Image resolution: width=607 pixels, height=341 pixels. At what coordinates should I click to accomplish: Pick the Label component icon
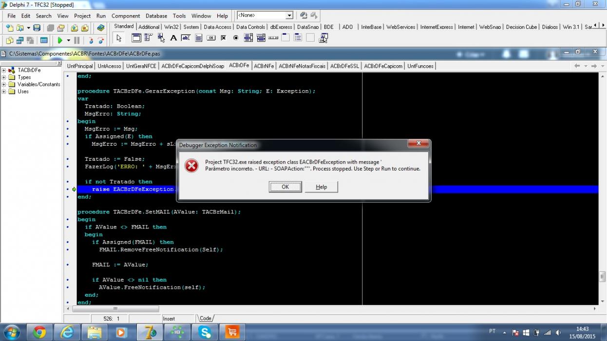pyautogui.click(x=173, y=38)
